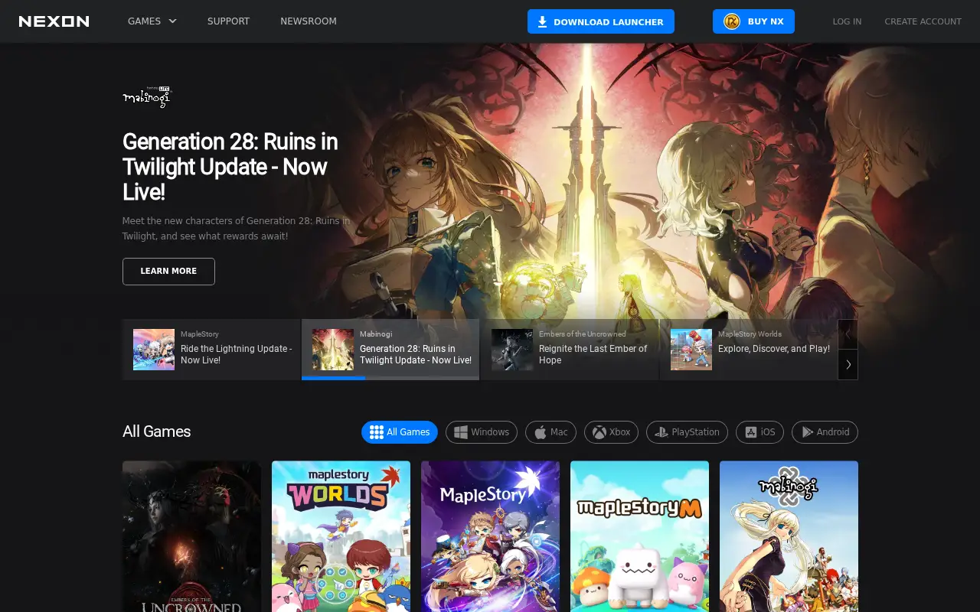
Task: Click the iOS App Store icon
Action: (750, 432)
